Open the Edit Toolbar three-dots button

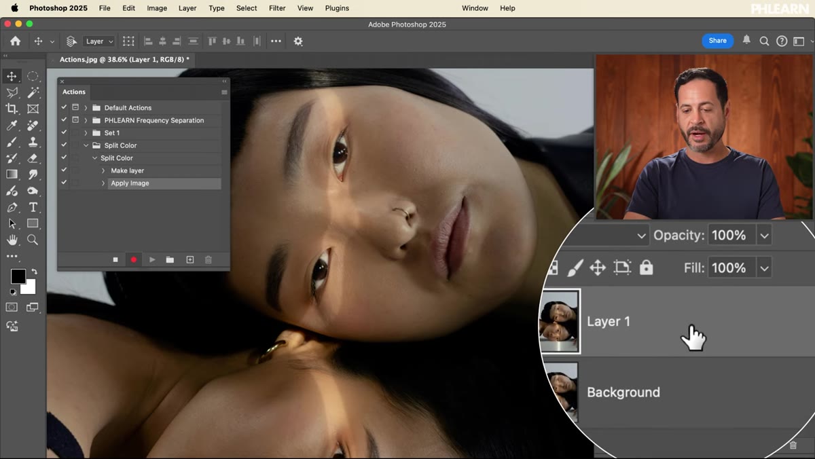pos(12,256)
